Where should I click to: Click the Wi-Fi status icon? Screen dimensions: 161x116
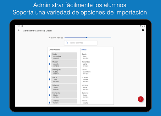[x=141, y=26]
